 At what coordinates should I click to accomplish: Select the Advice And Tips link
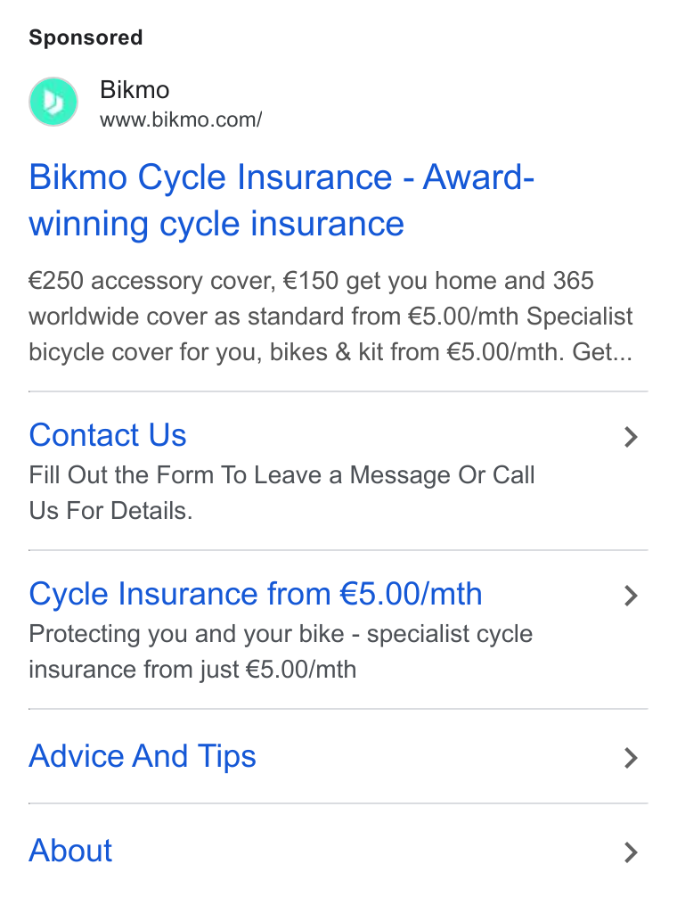(x=143, y=756)
